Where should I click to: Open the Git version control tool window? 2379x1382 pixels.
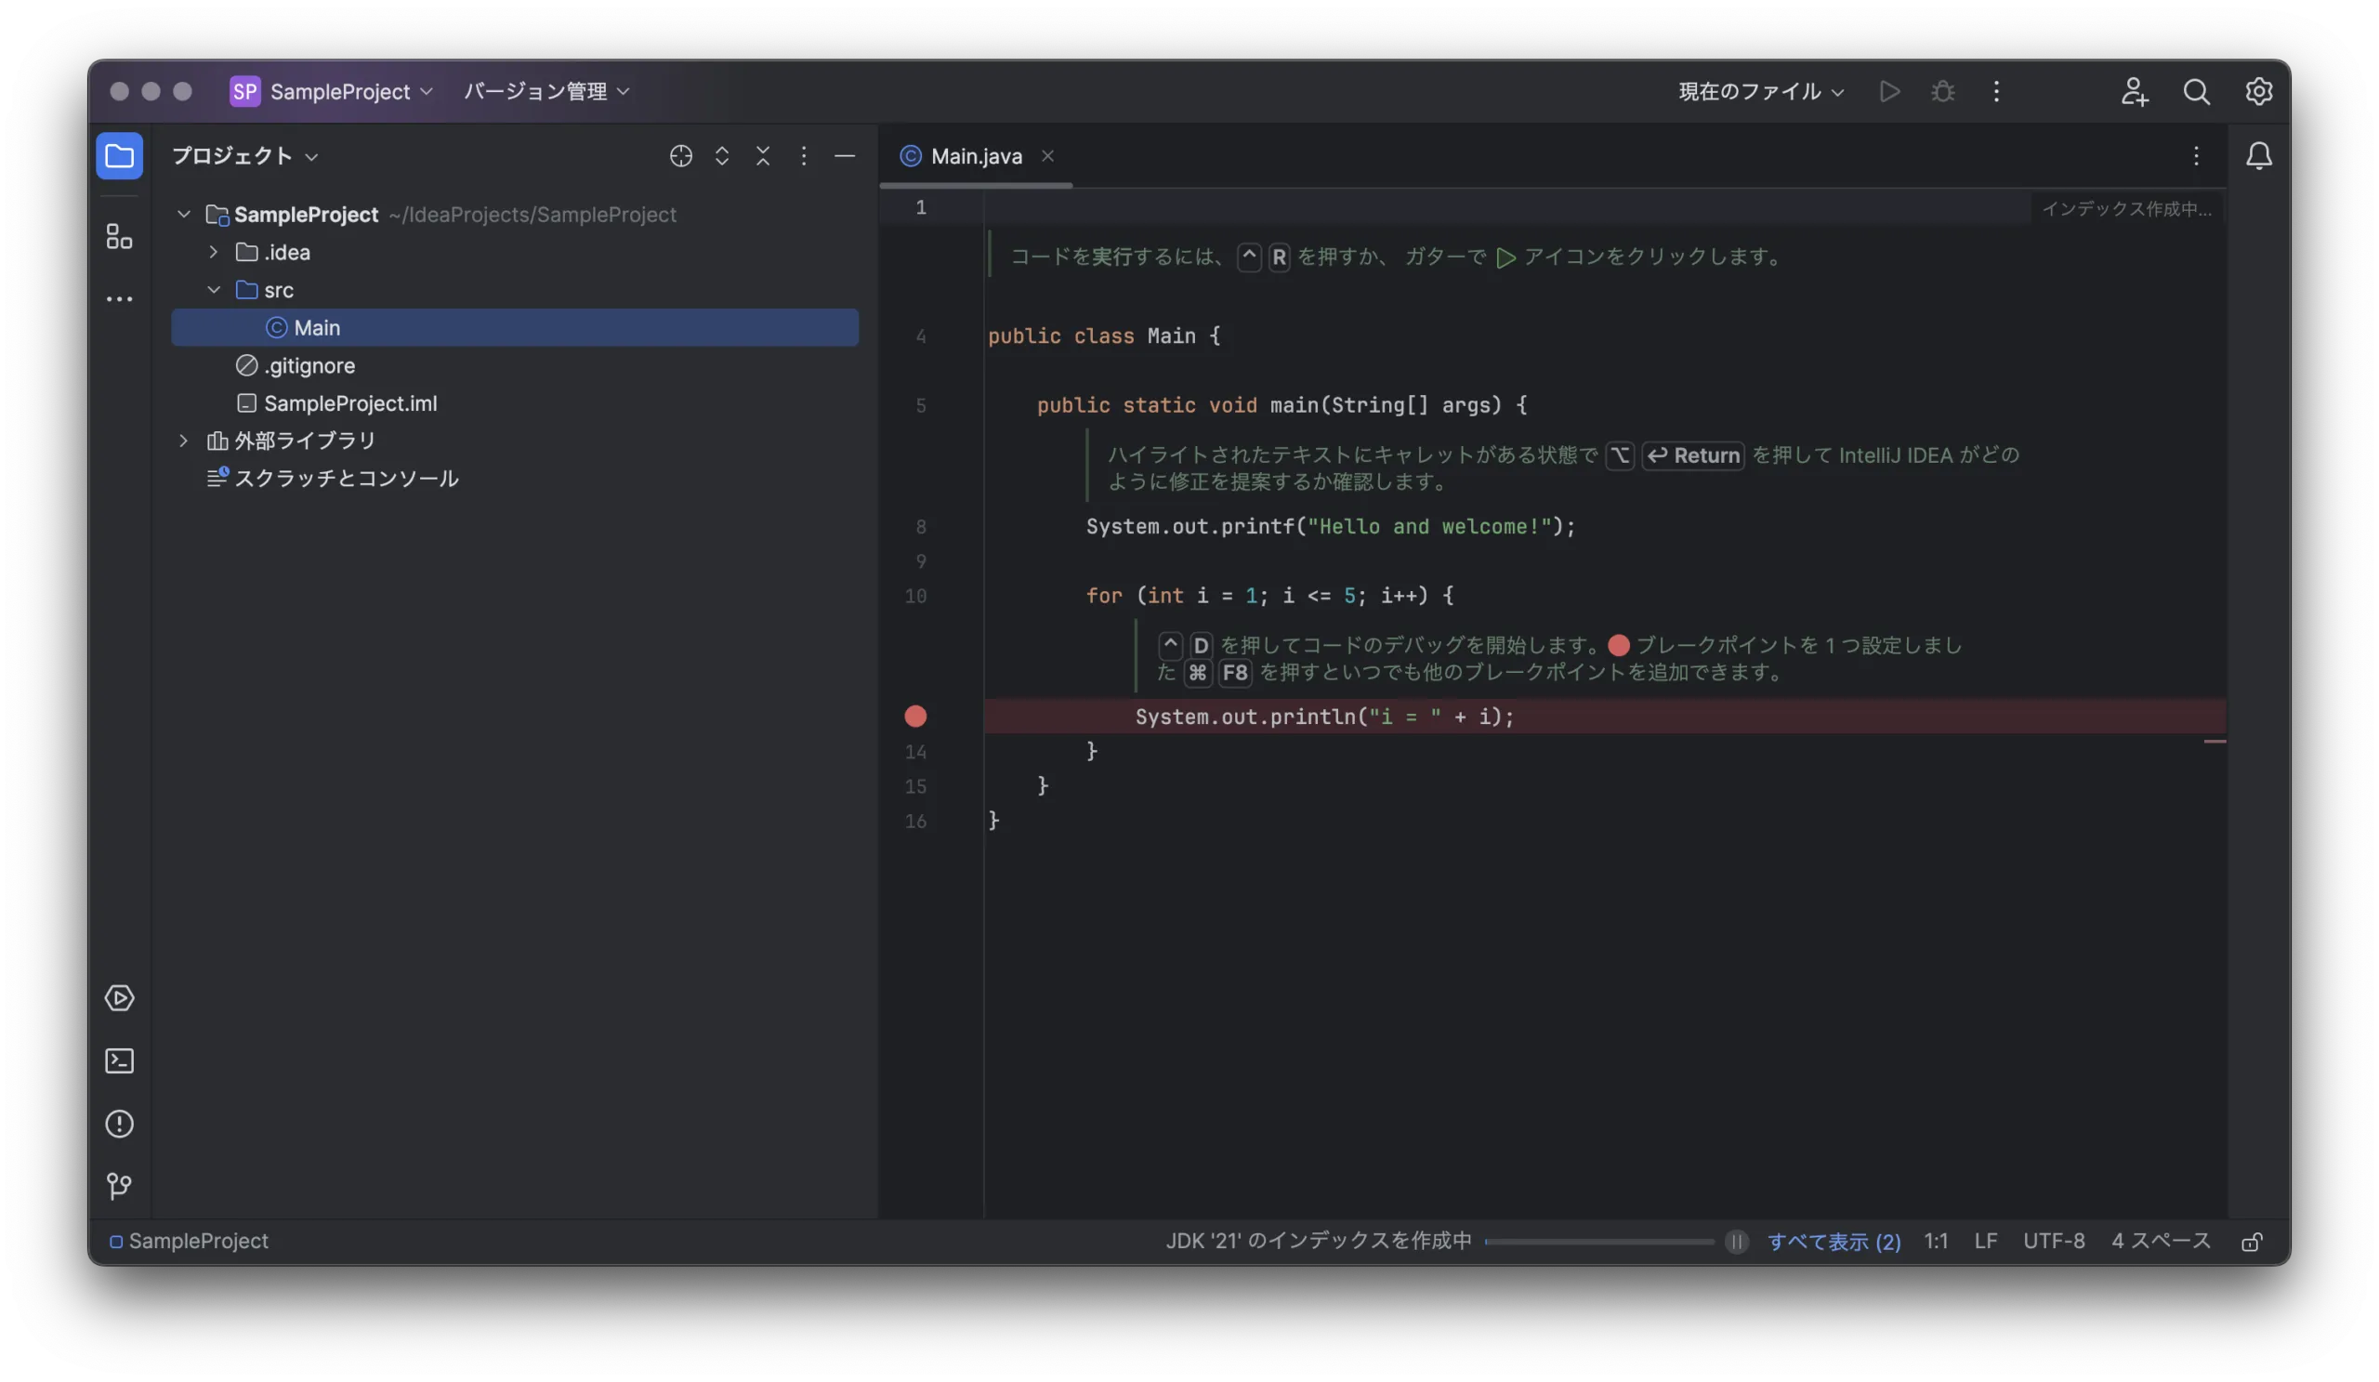pos(119,1186)
